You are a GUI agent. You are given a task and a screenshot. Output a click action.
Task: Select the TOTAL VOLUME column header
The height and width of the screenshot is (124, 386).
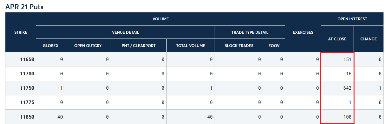190,45
